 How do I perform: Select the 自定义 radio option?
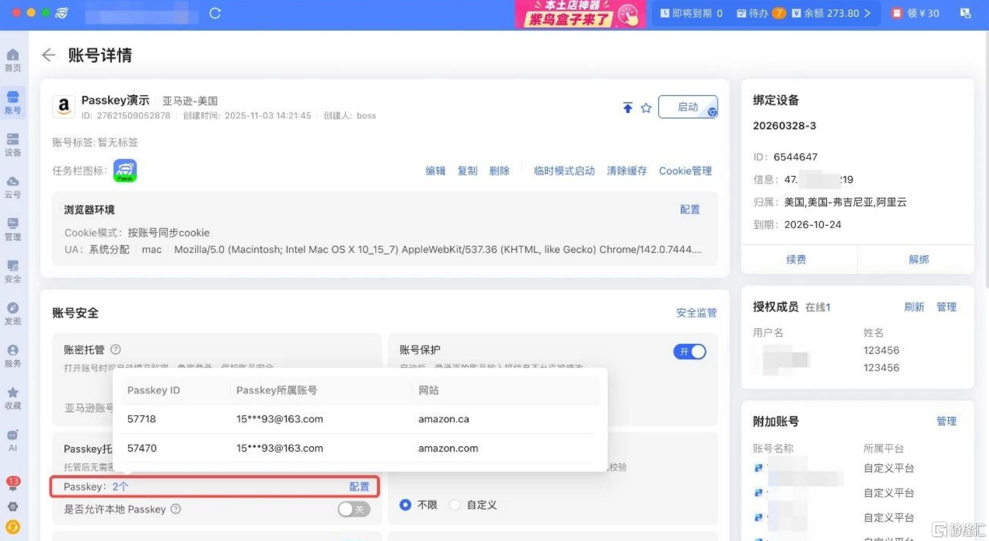point(455,505)
